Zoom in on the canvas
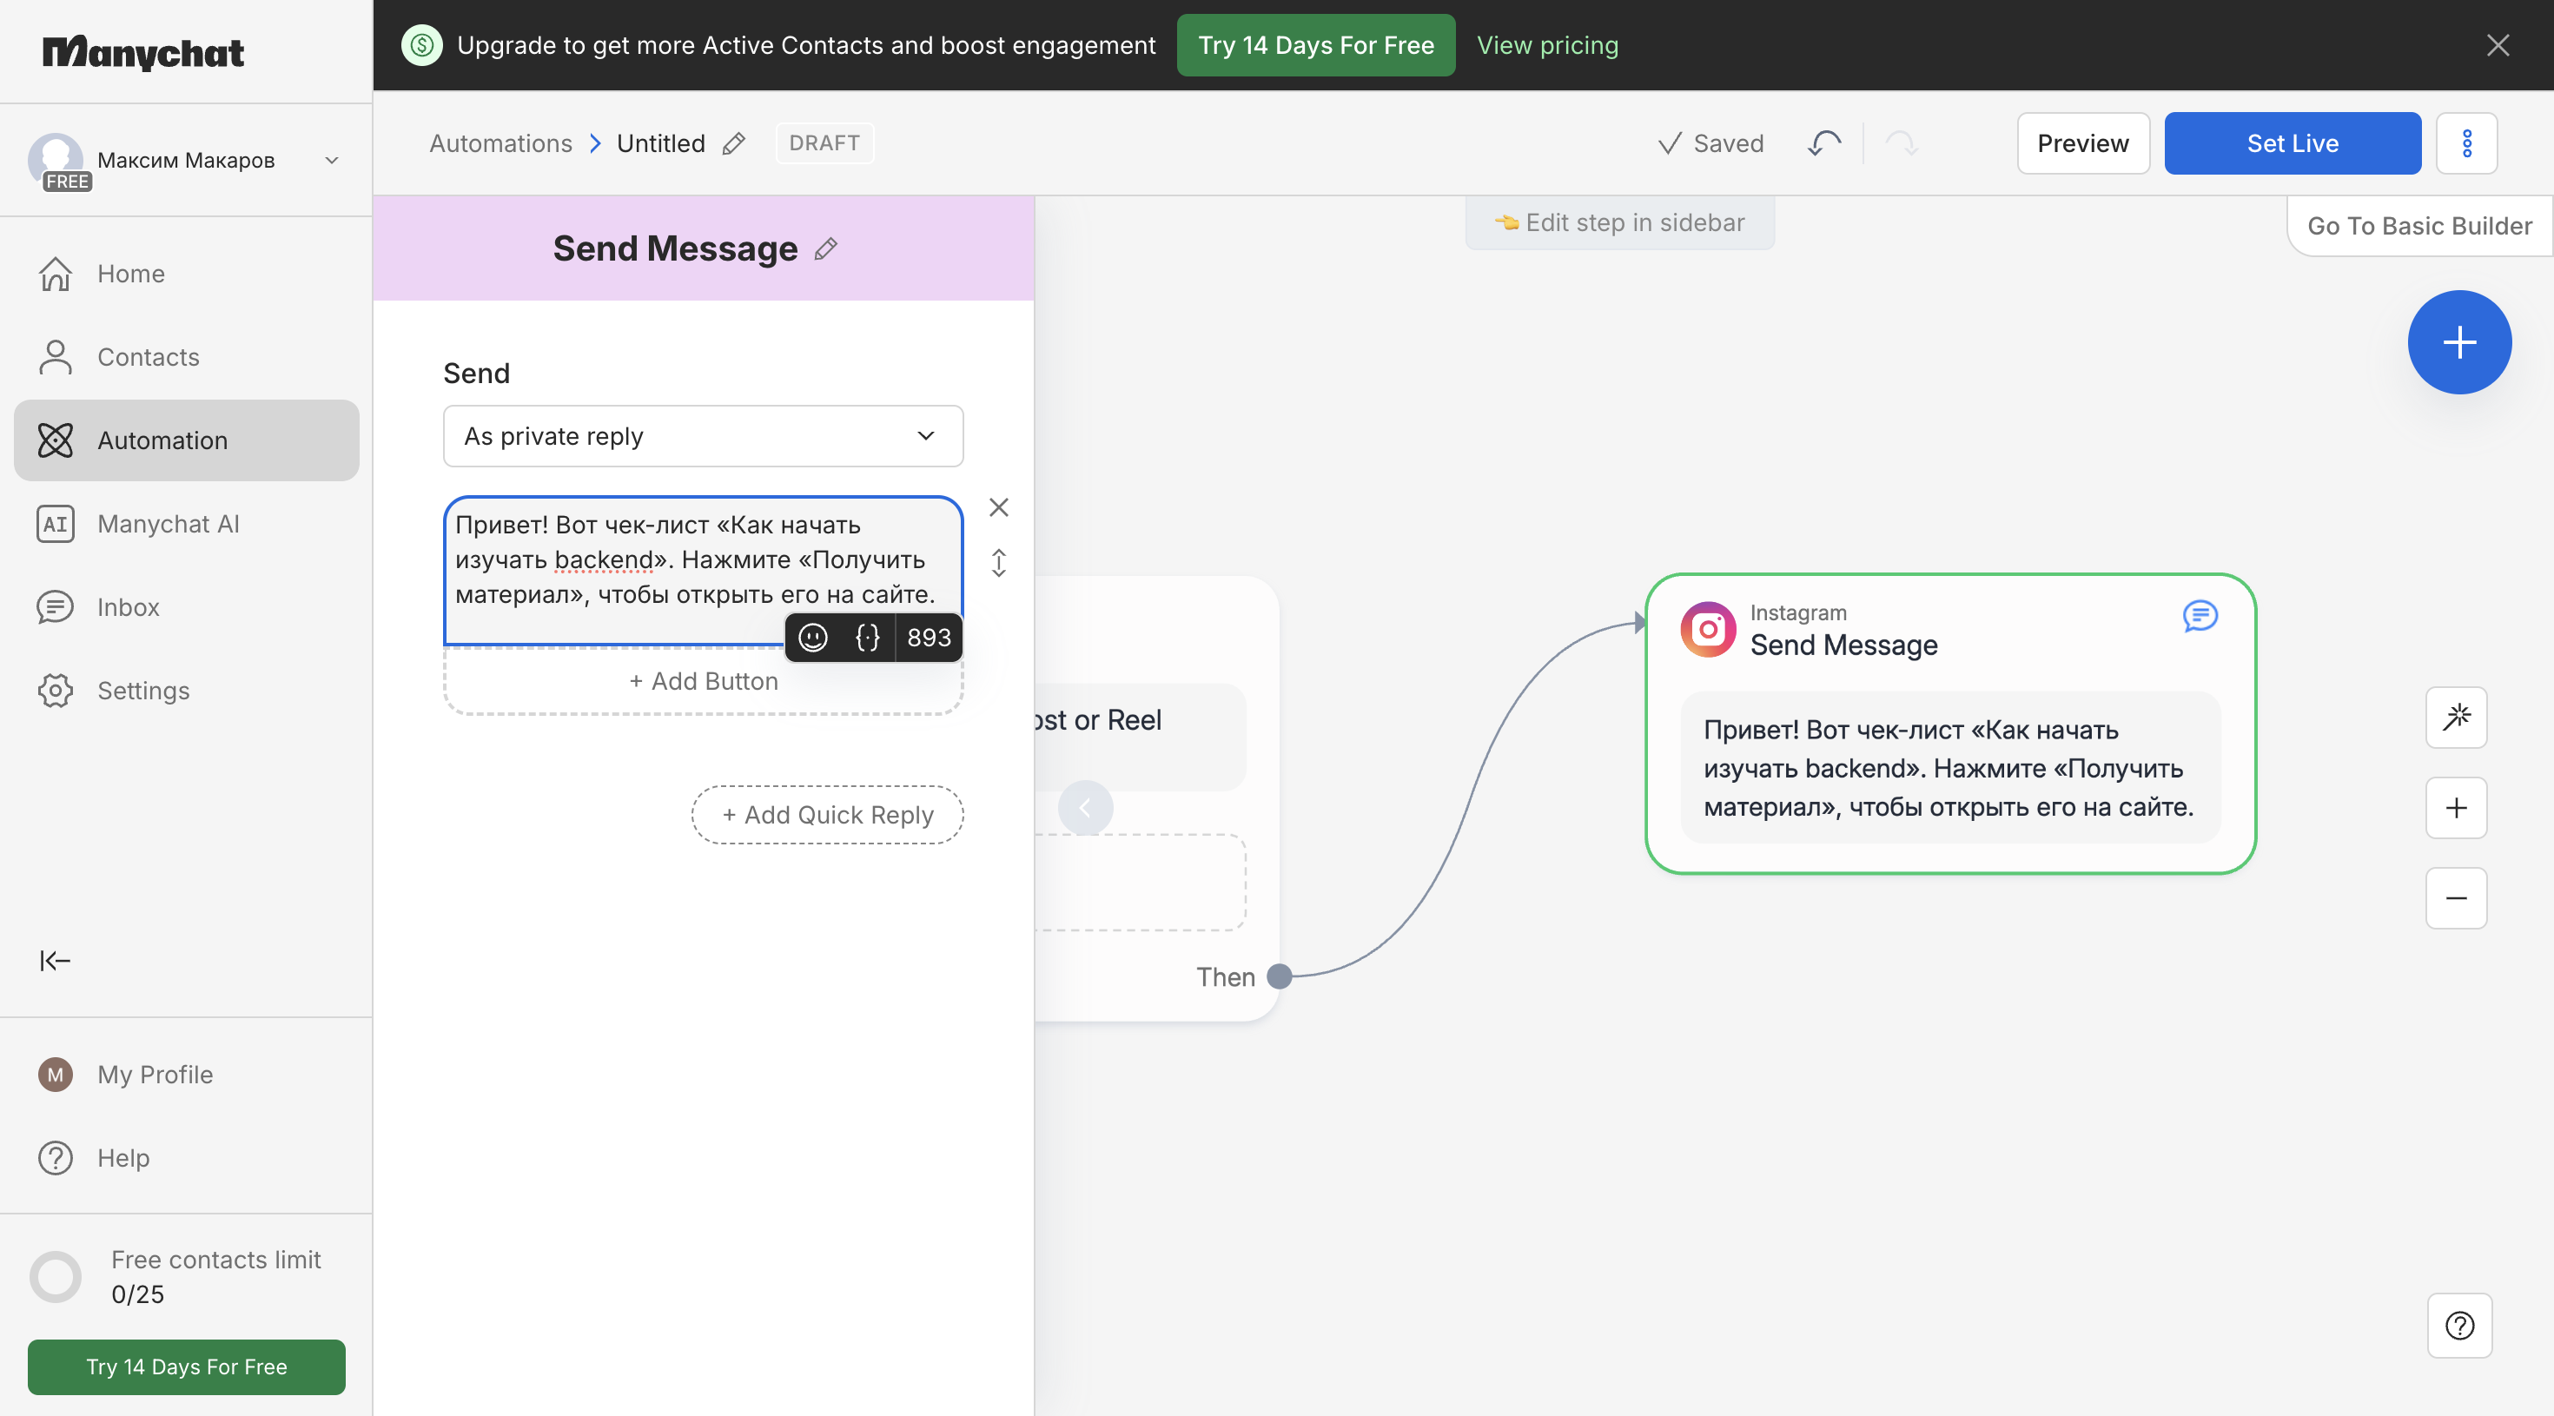 click(2456, 808)
